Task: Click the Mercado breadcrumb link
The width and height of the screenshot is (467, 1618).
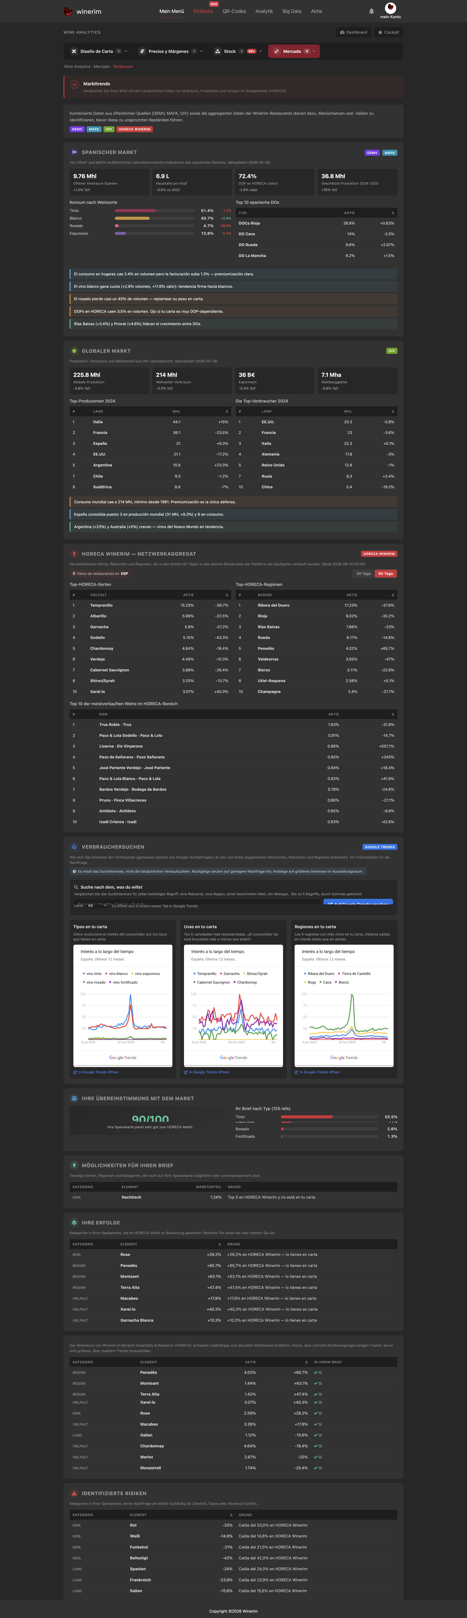Action: click(x=101, y=67)
